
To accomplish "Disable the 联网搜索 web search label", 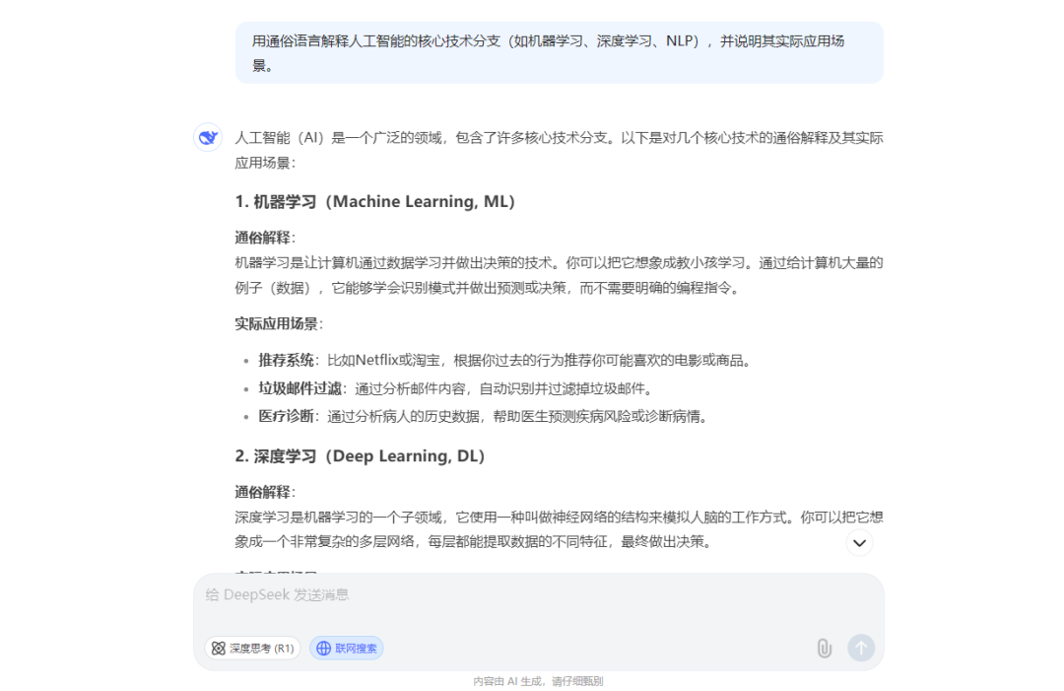I will 356,649.
